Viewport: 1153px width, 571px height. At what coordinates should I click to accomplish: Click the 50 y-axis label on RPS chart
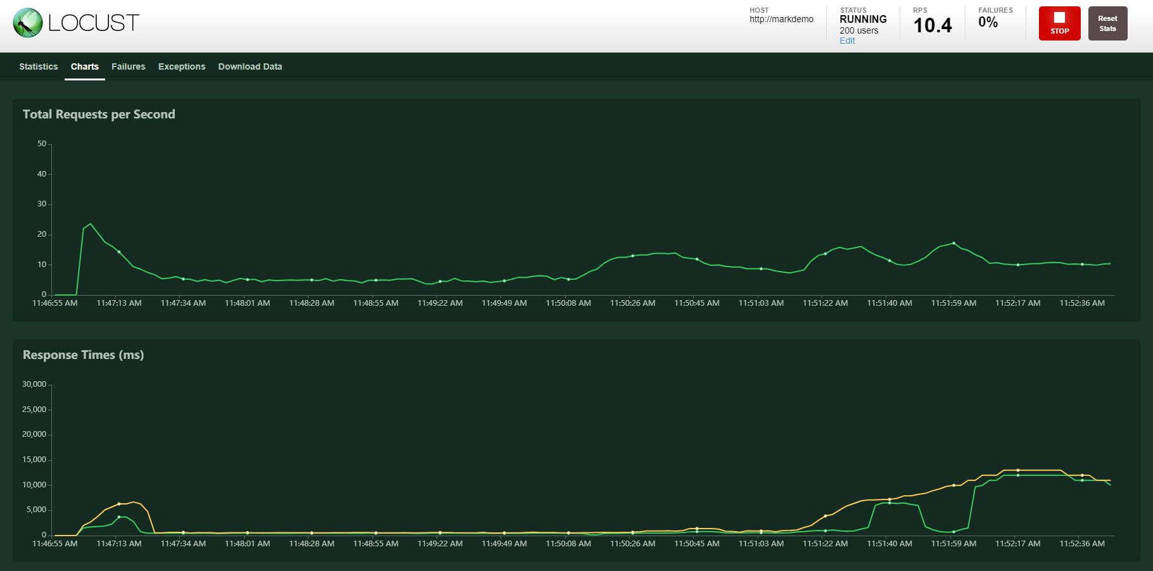coord(42,144)
